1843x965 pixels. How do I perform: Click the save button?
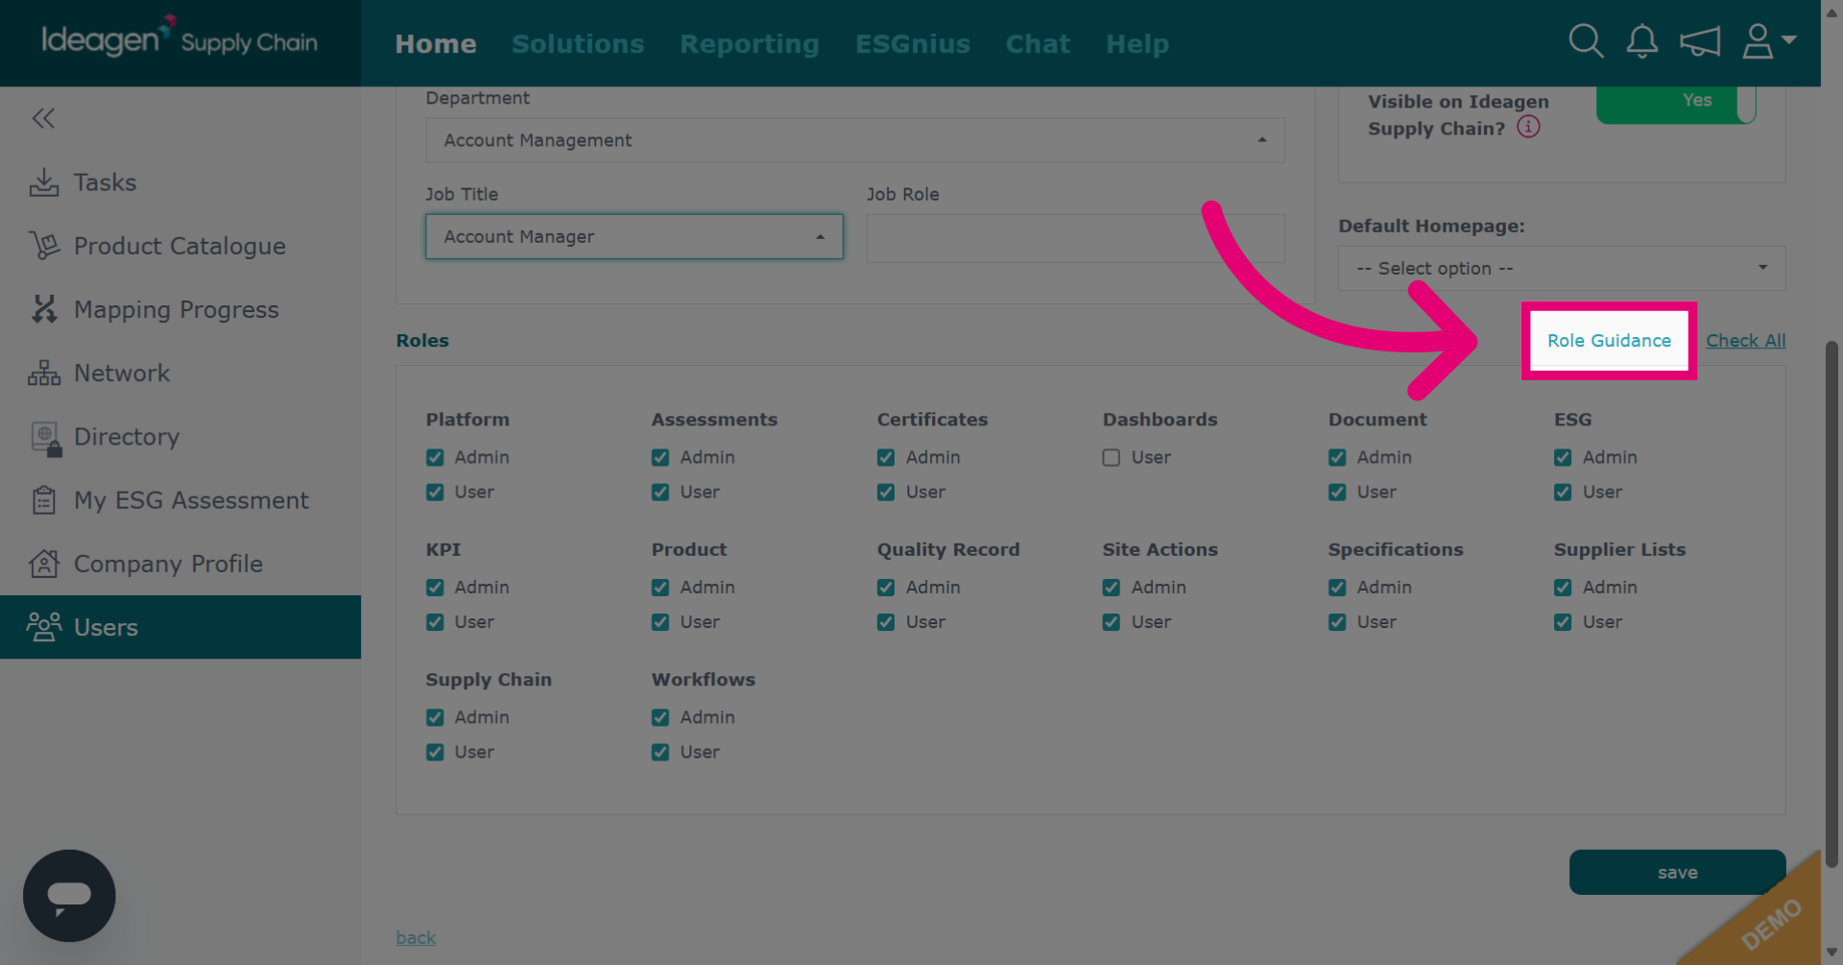coord(1677,872)
